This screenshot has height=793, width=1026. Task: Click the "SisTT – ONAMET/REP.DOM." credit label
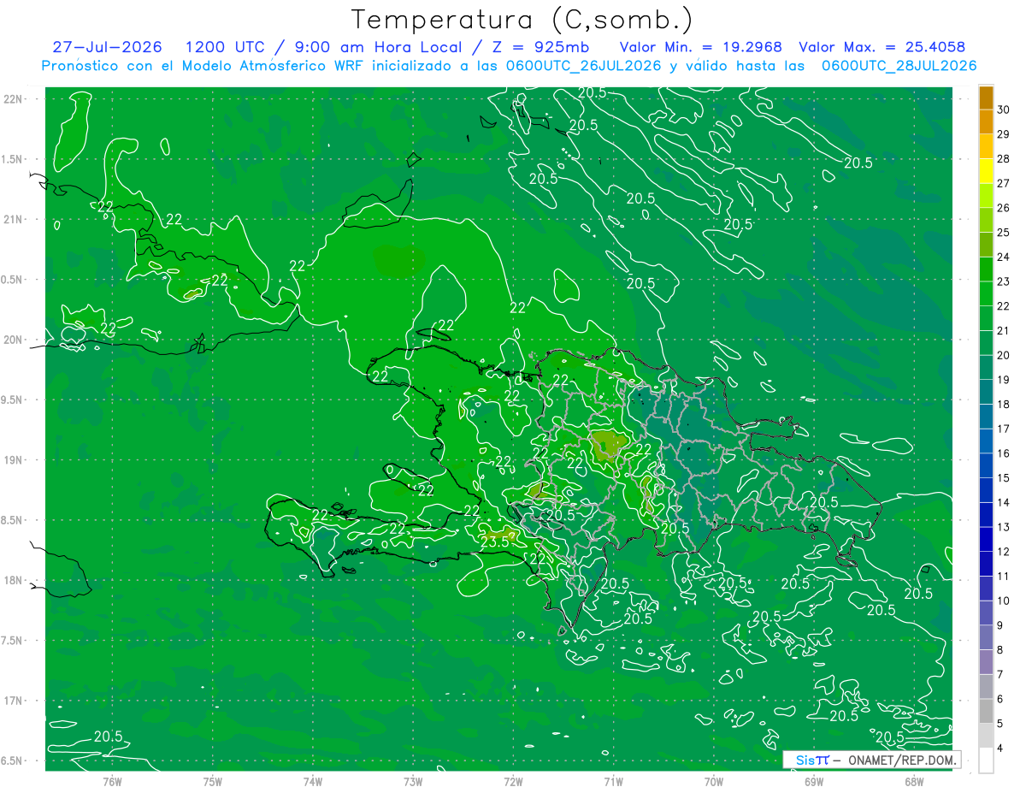pos(871,760)
